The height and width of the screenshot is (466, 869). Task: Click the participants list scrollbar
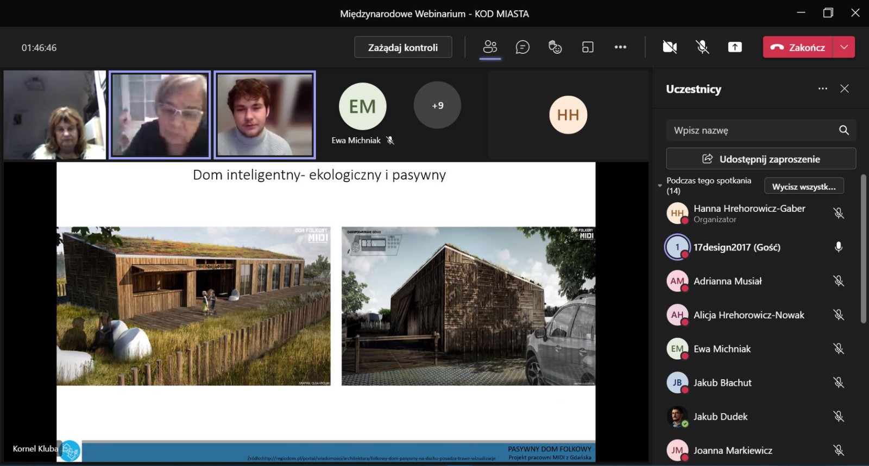coord(864,250)
